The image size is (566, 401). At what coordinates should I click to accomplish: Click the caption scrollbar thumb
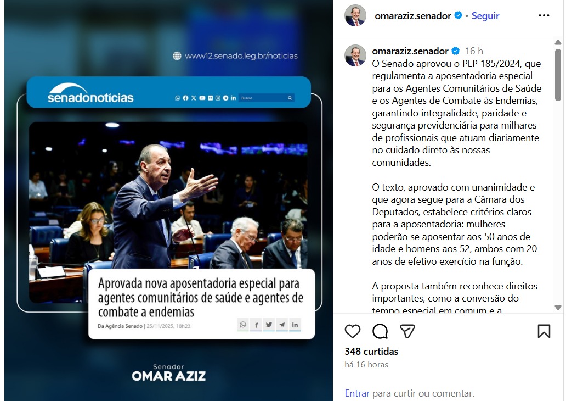[558, 75]
